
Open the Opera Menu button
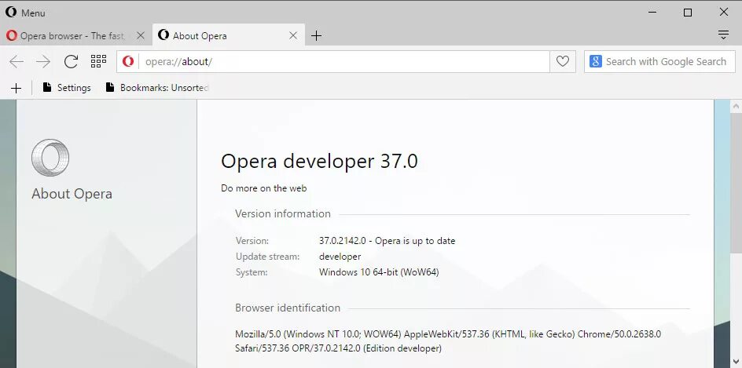click(x=25, y=13)
